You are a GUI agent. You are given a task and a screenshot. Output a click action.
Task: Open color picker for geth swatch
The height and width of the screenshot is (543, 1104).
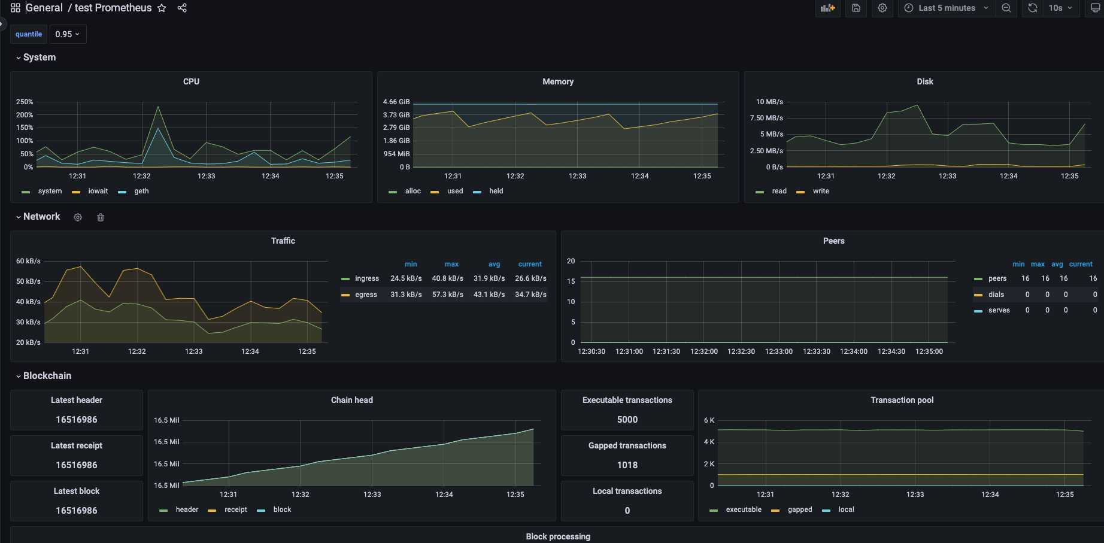pyautogui.click(x=122, y=192)
